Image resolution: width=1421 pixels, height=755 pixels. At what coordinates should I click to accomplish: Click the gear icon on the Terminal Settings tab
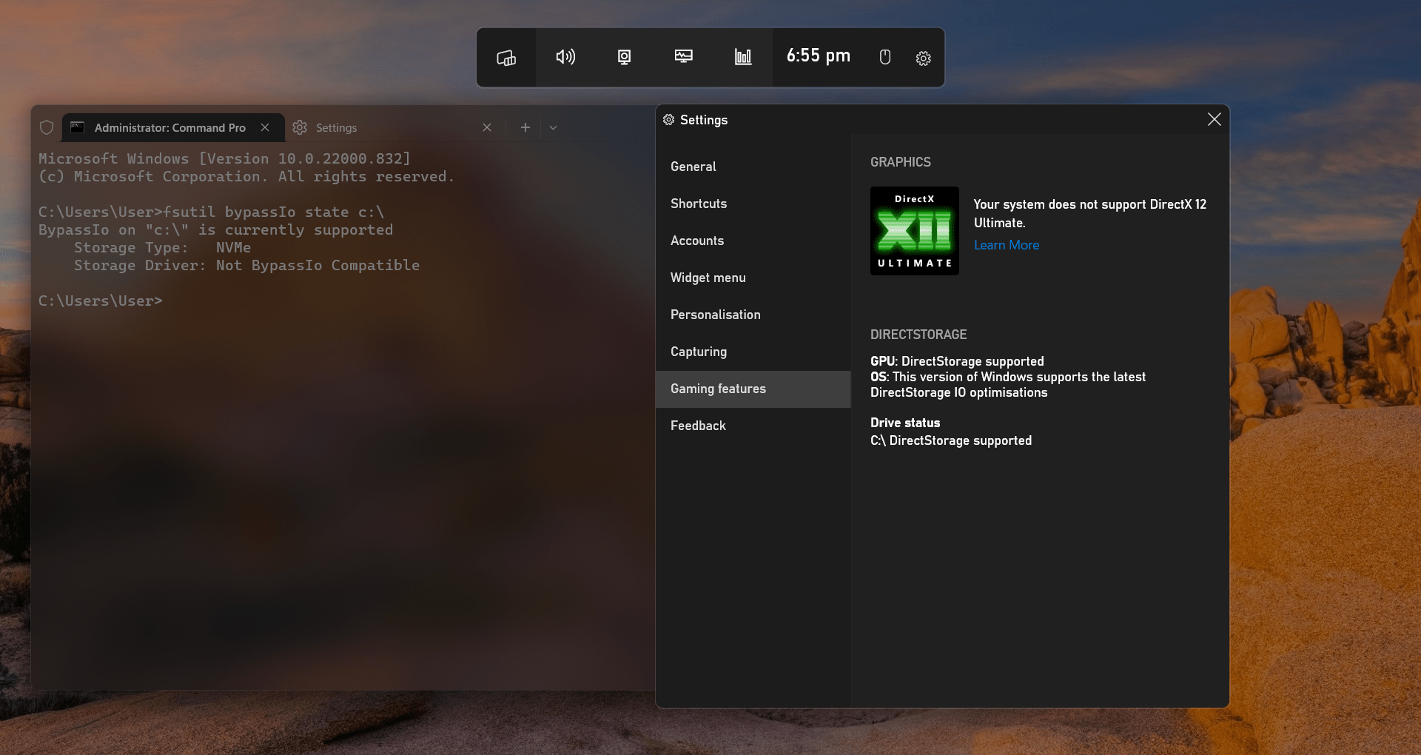pyautogui.click(x=300, y=127)
